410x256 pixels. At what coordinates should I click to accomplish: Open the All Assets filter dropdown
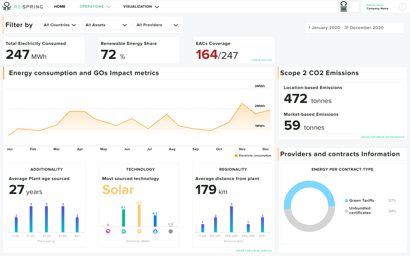coord(106,25)
